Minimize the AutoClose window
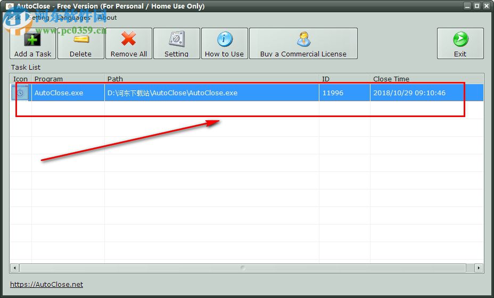This screenshot has height=298, width=494. 467,6
